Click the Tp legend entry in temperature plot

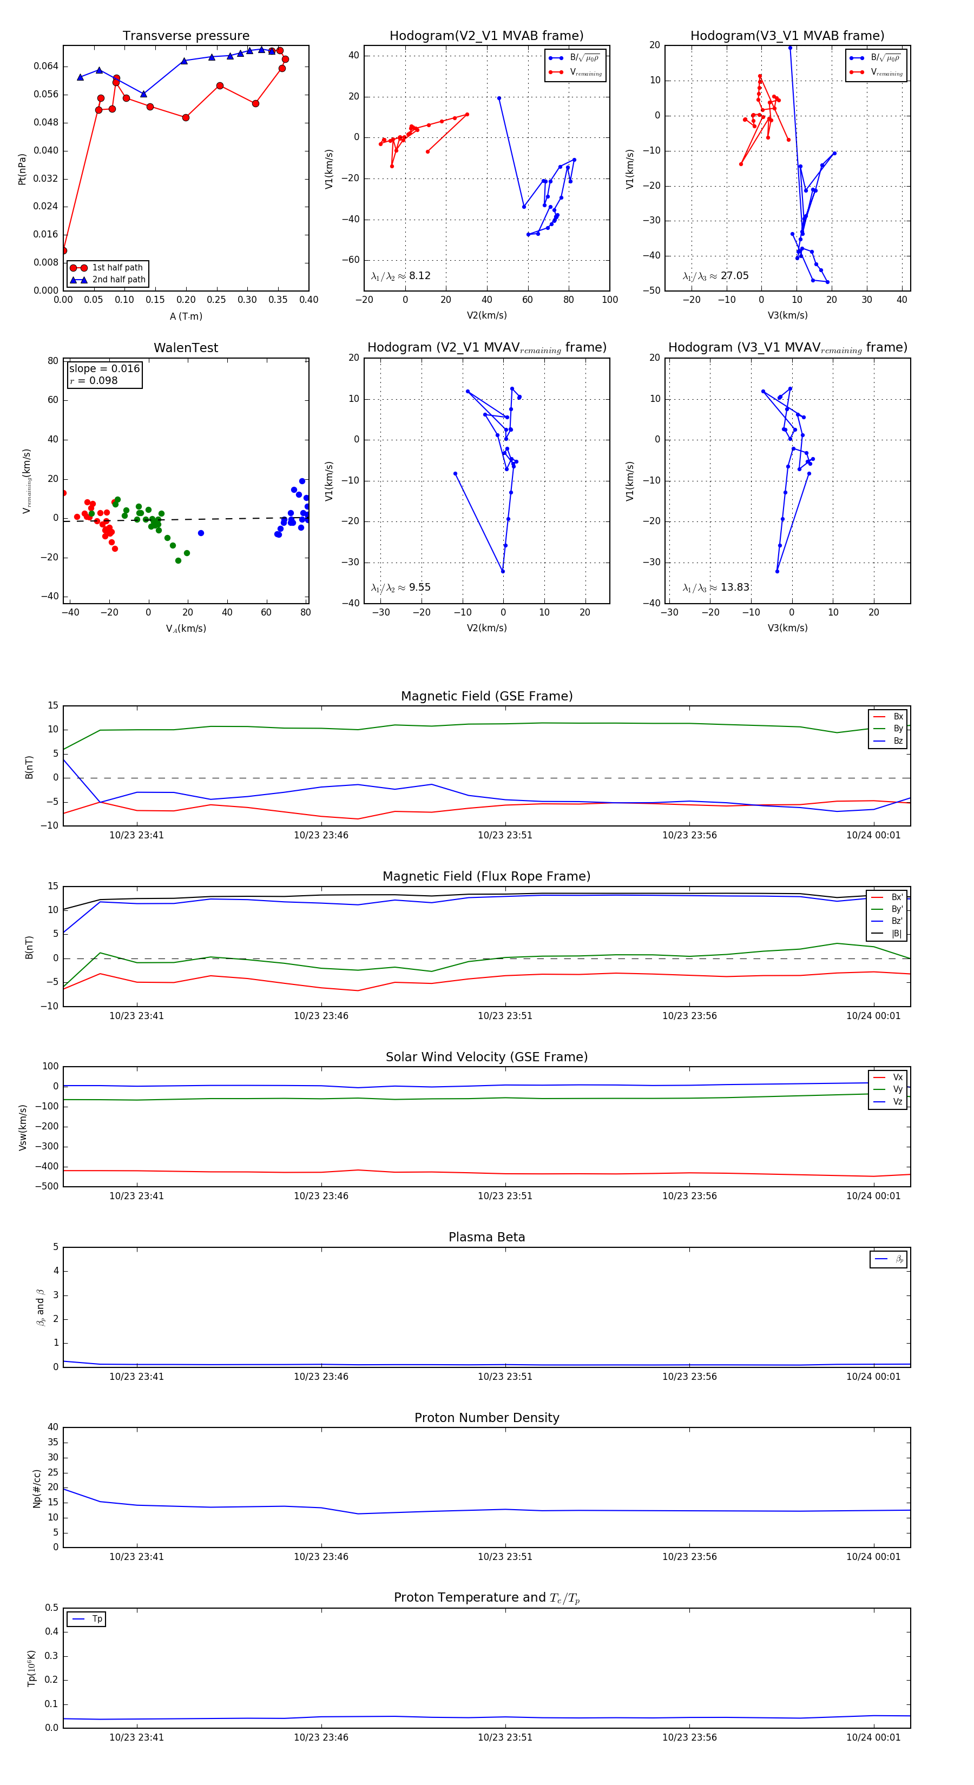tap(87, 1619)
